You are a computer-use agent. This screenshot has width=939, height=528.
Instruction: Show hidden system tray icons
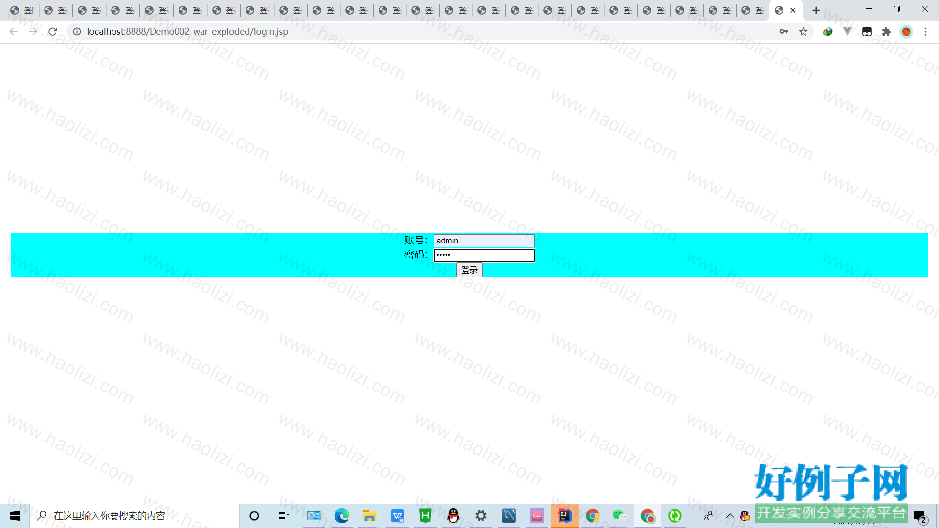(x=730, y=516)
